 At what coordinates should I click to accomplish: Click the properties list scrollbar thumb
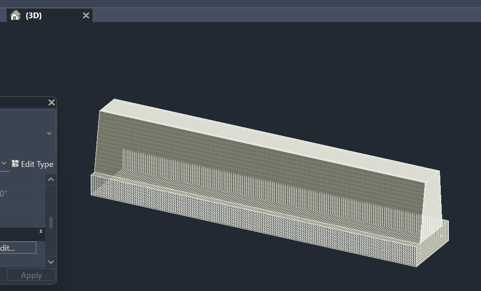coord(51,222)
